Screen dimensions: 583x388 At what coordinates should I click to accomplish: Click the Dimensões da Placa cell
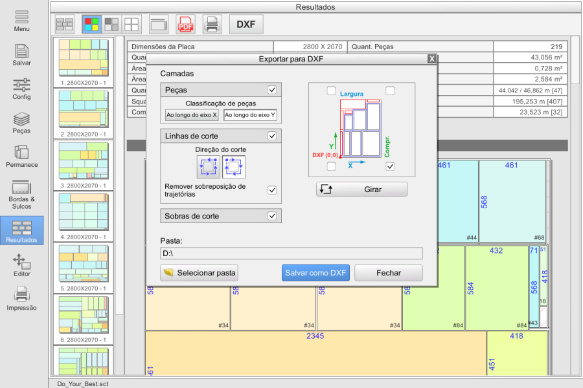[x=200, y=47]
